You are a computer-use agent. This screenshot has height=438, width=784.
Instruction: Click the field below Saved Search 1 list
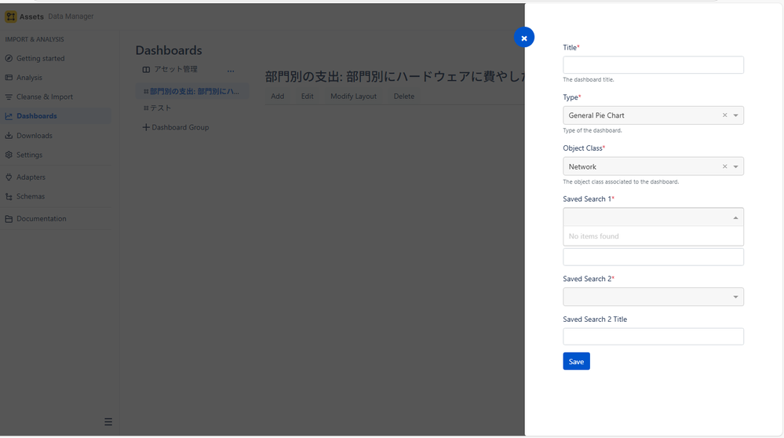653,257
